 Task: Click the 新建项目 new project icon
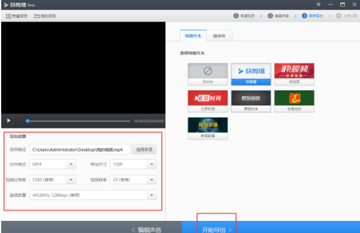tap(8, 16)
